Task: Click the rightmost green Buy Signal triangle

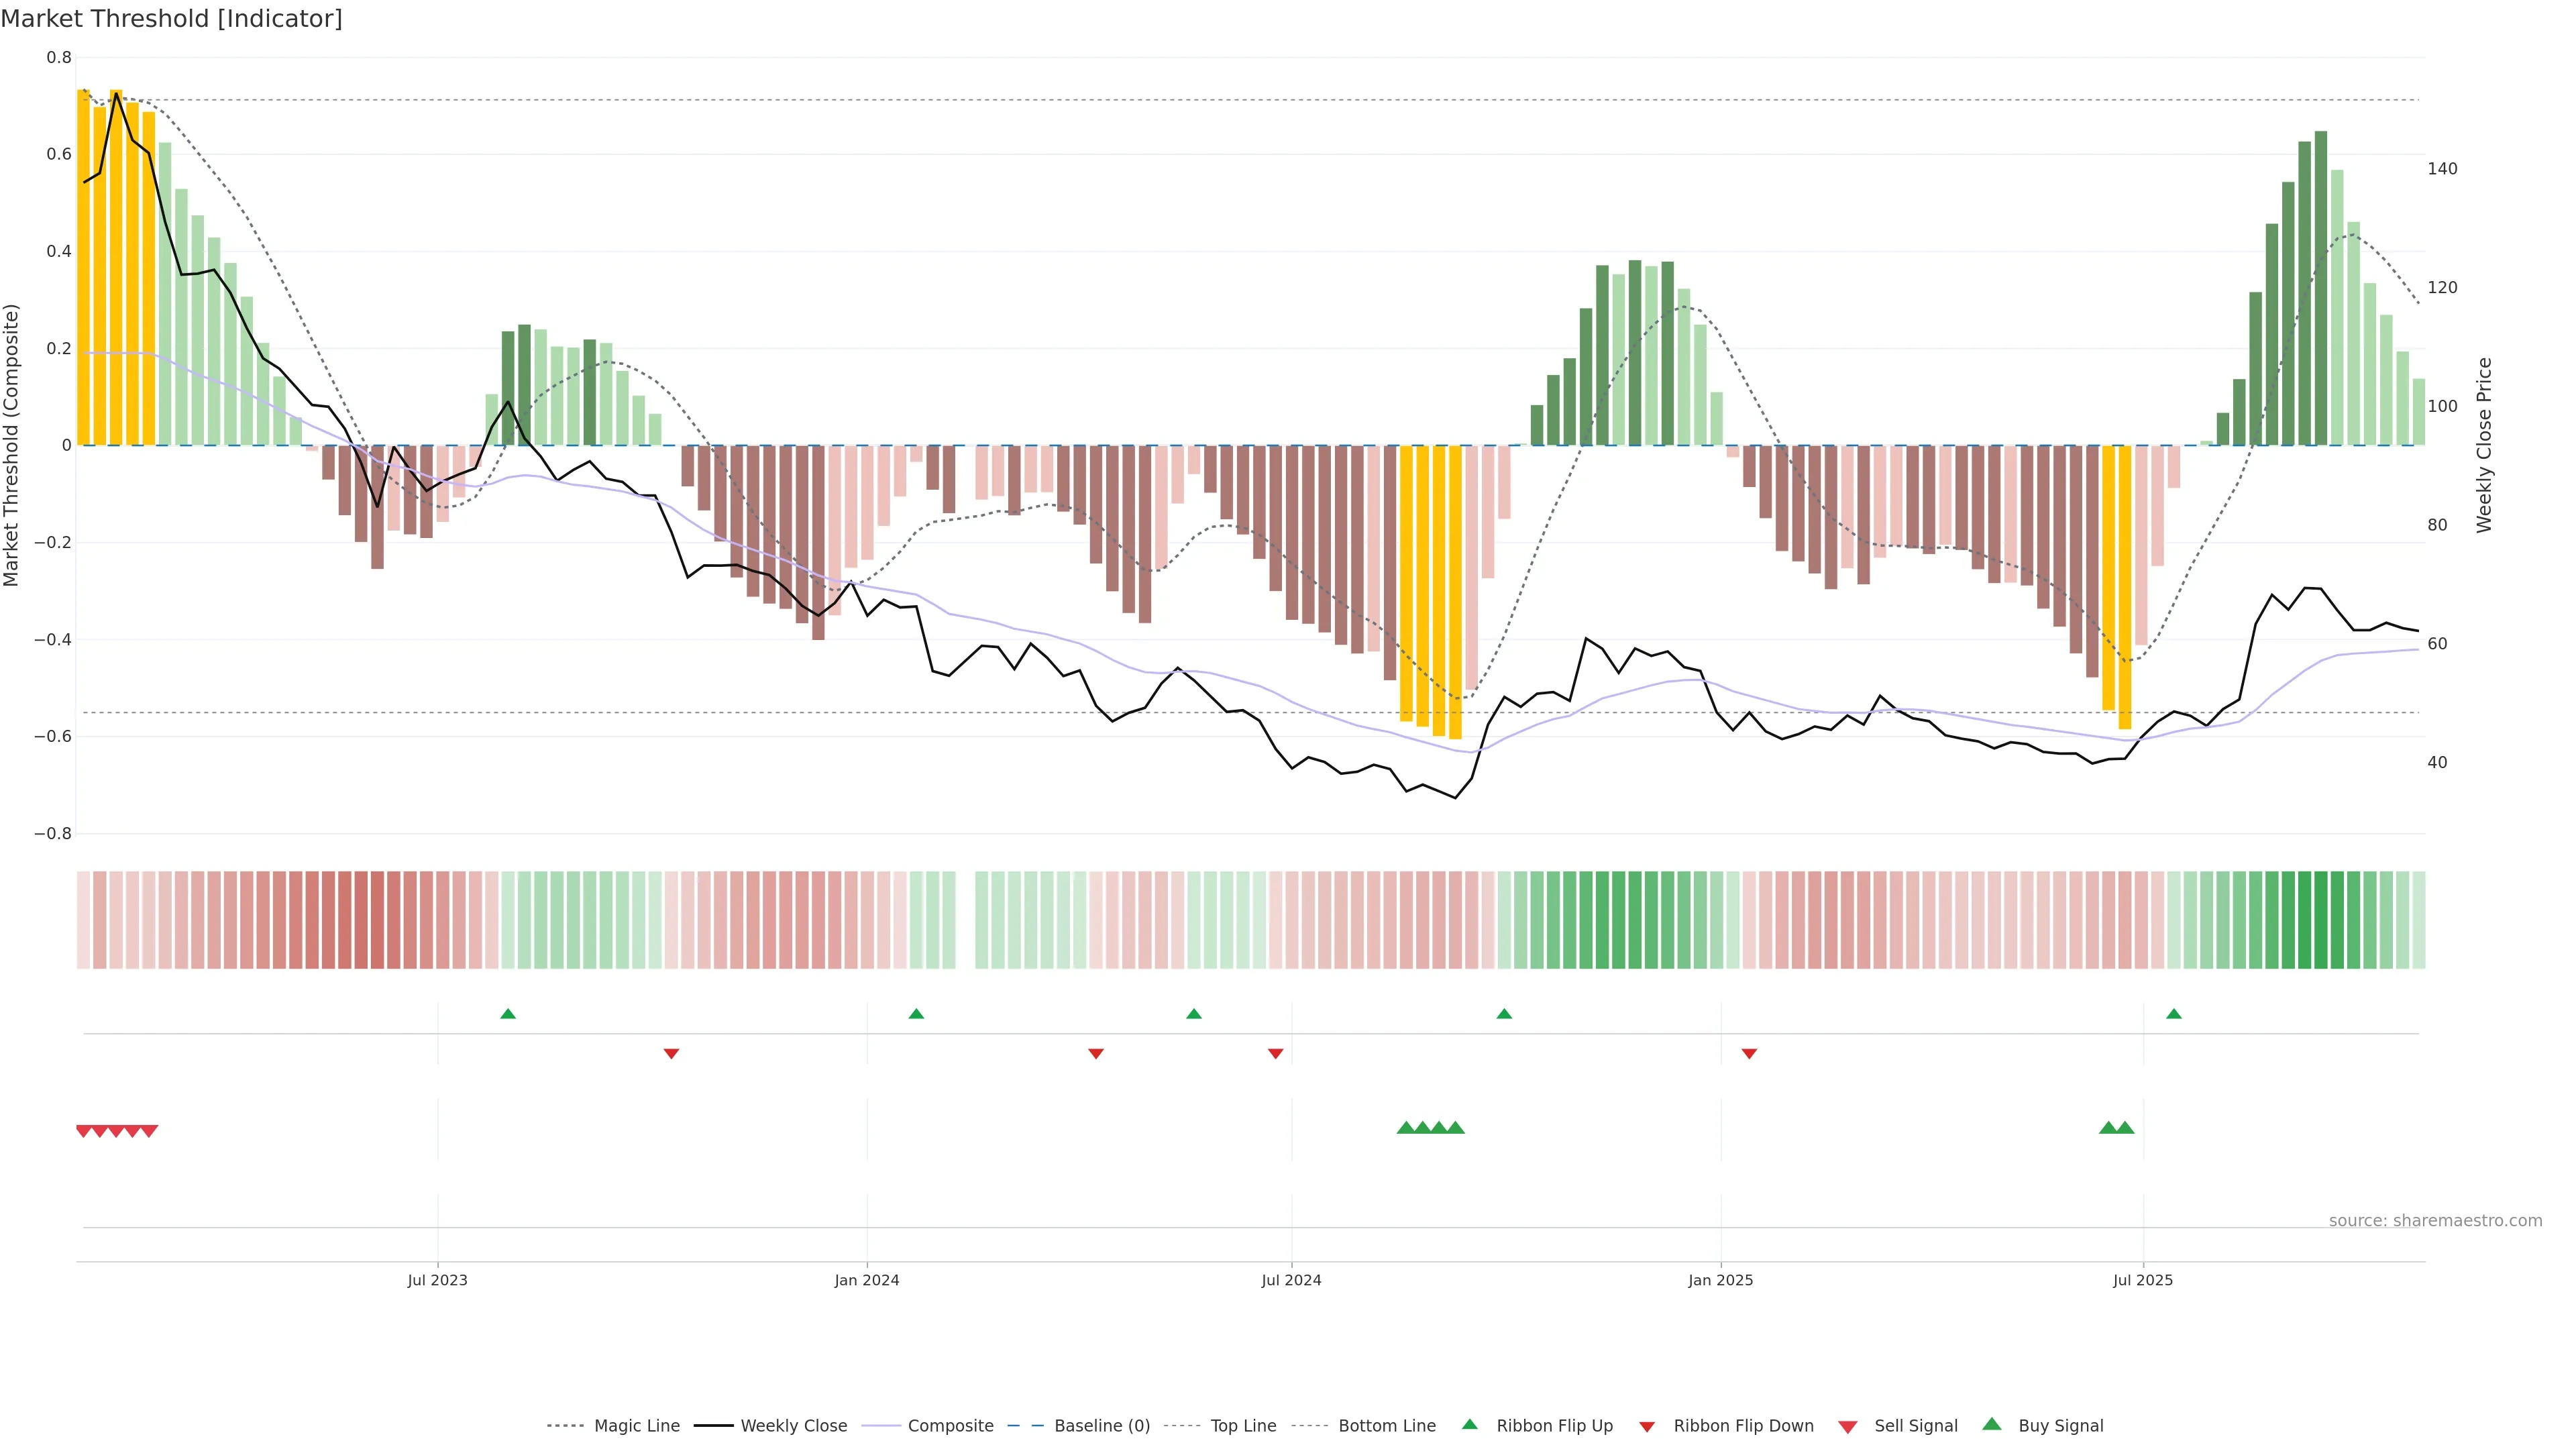Action: click(2125, 1128)
